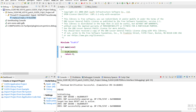Collapse Create or Import Project section

point(2,81)
